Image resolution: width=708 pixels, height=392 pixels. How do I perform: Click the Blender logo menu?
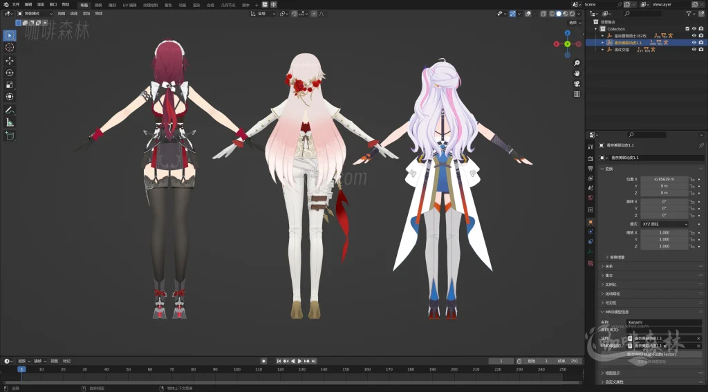[6, 5]
